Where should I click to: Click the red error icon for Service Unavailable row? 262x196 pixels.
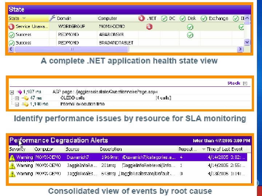11,26
